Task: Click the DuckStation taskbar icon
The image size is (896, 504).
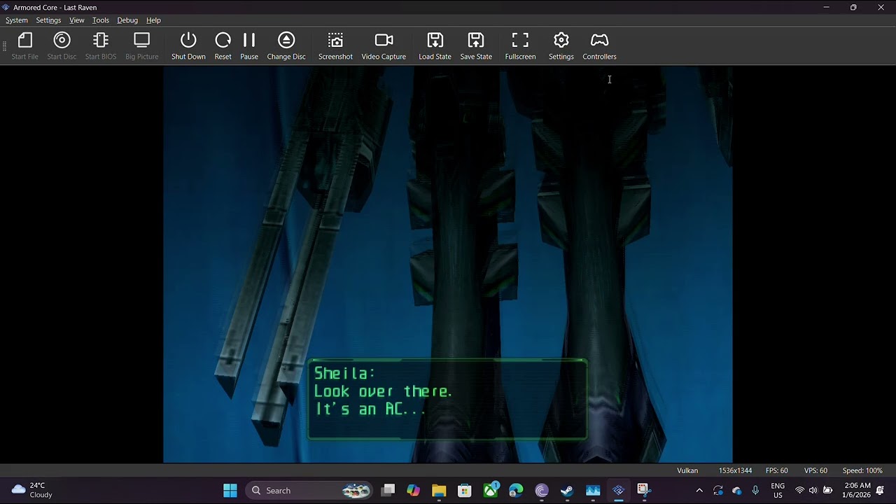Action: [618, 491]
